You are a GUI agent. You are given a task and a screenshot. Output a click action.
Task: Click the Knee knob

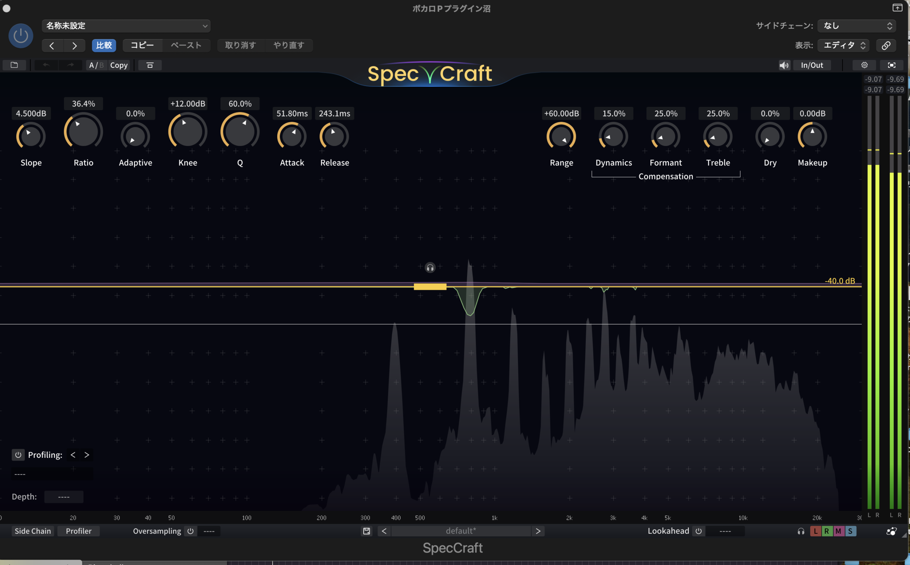(188, 131)
